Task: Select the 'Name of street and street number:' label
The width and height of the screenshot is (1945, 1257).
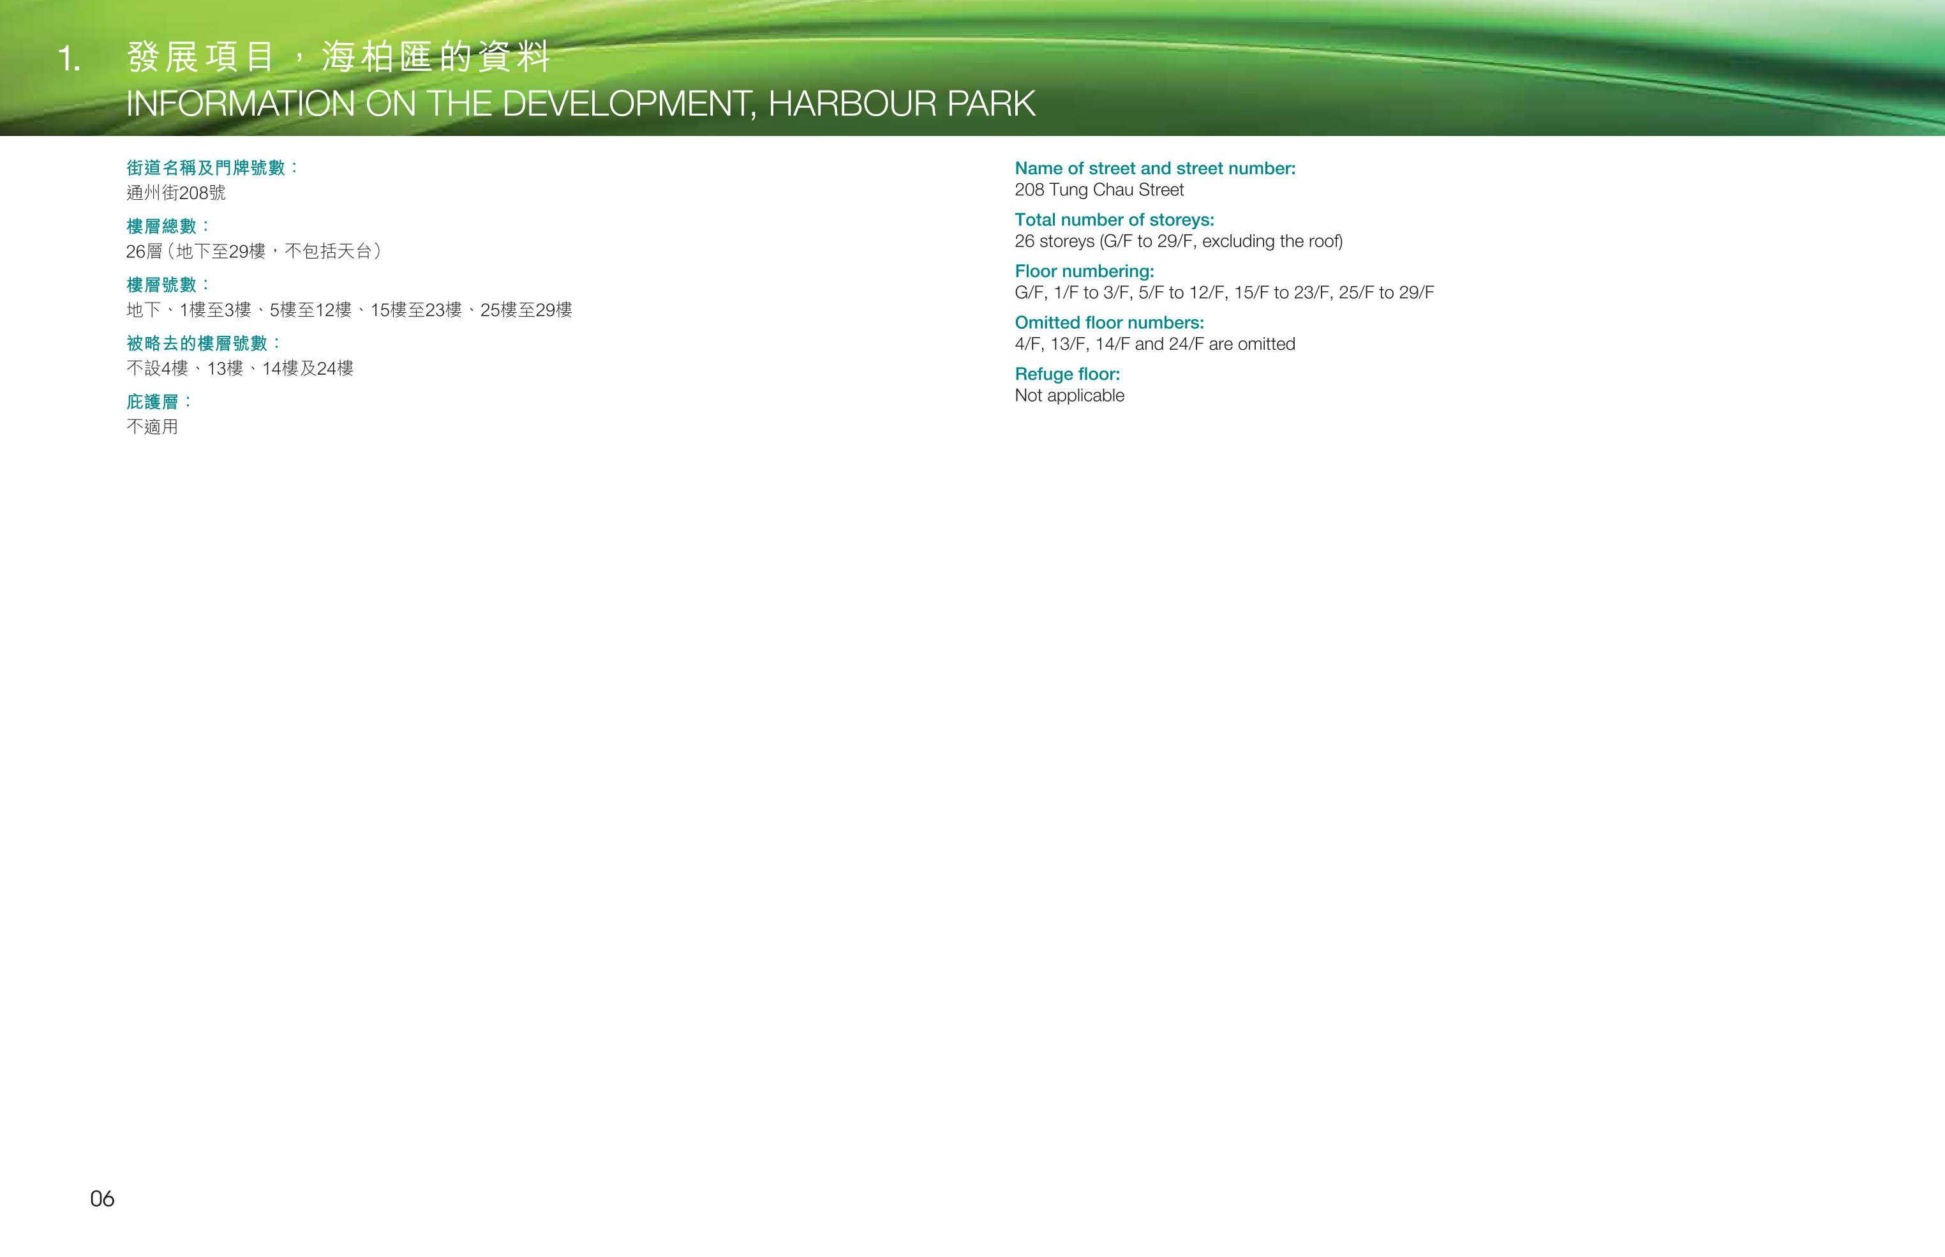Action: pos(1154,168)
